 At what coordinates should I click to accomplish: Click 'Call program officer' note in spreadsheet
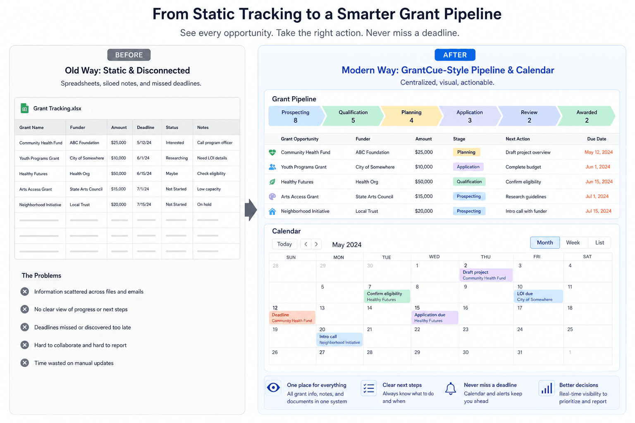215,143
